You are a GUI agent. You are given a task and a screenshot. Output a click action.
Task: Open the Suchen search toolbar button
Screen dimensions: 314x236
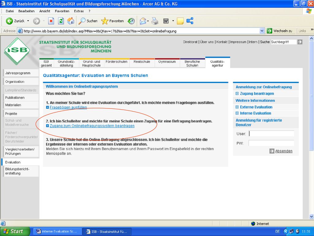click(x=88, y=21)
